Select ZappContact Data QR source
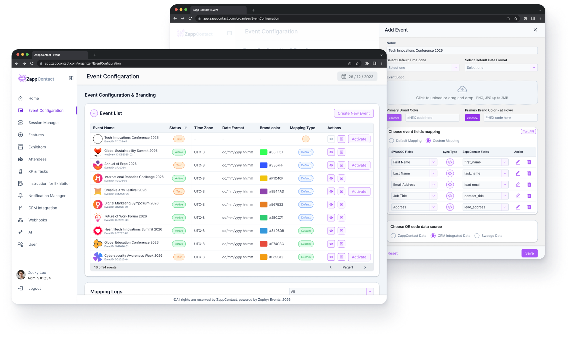The image size is (571, 337). click(x=393, y=236)
